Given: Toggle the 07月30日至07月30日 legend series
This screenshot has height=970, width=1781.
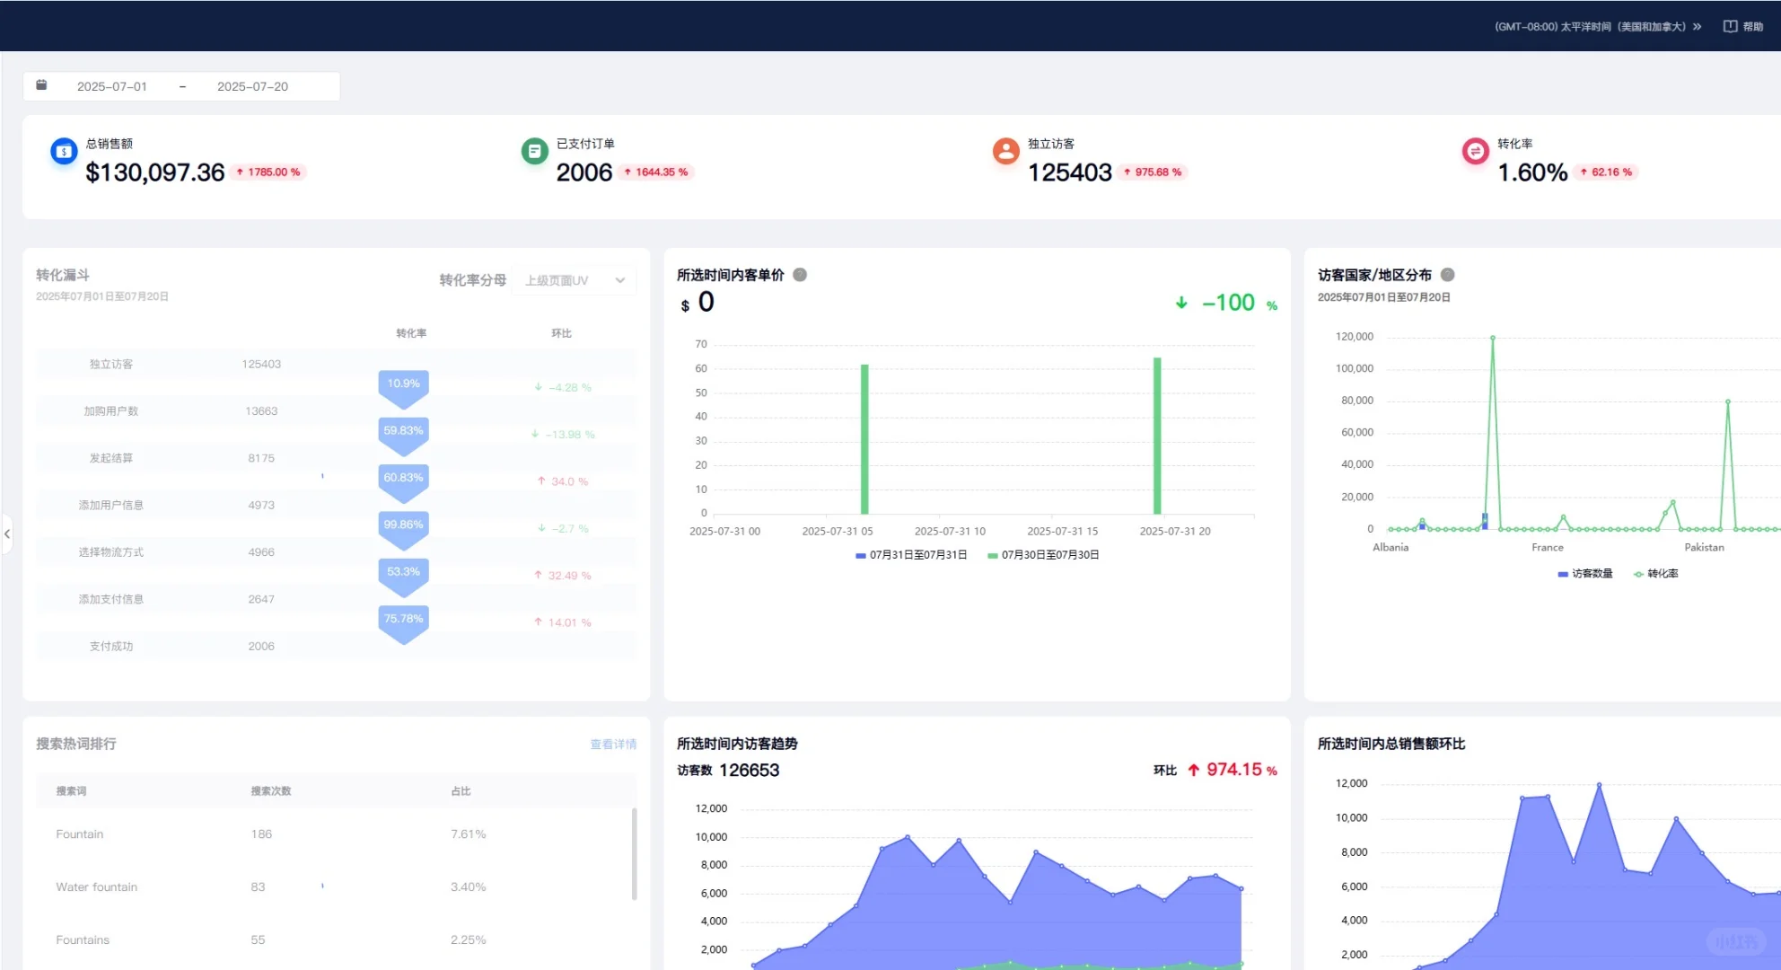Looking at the screenshot, I should [1043, 555].
